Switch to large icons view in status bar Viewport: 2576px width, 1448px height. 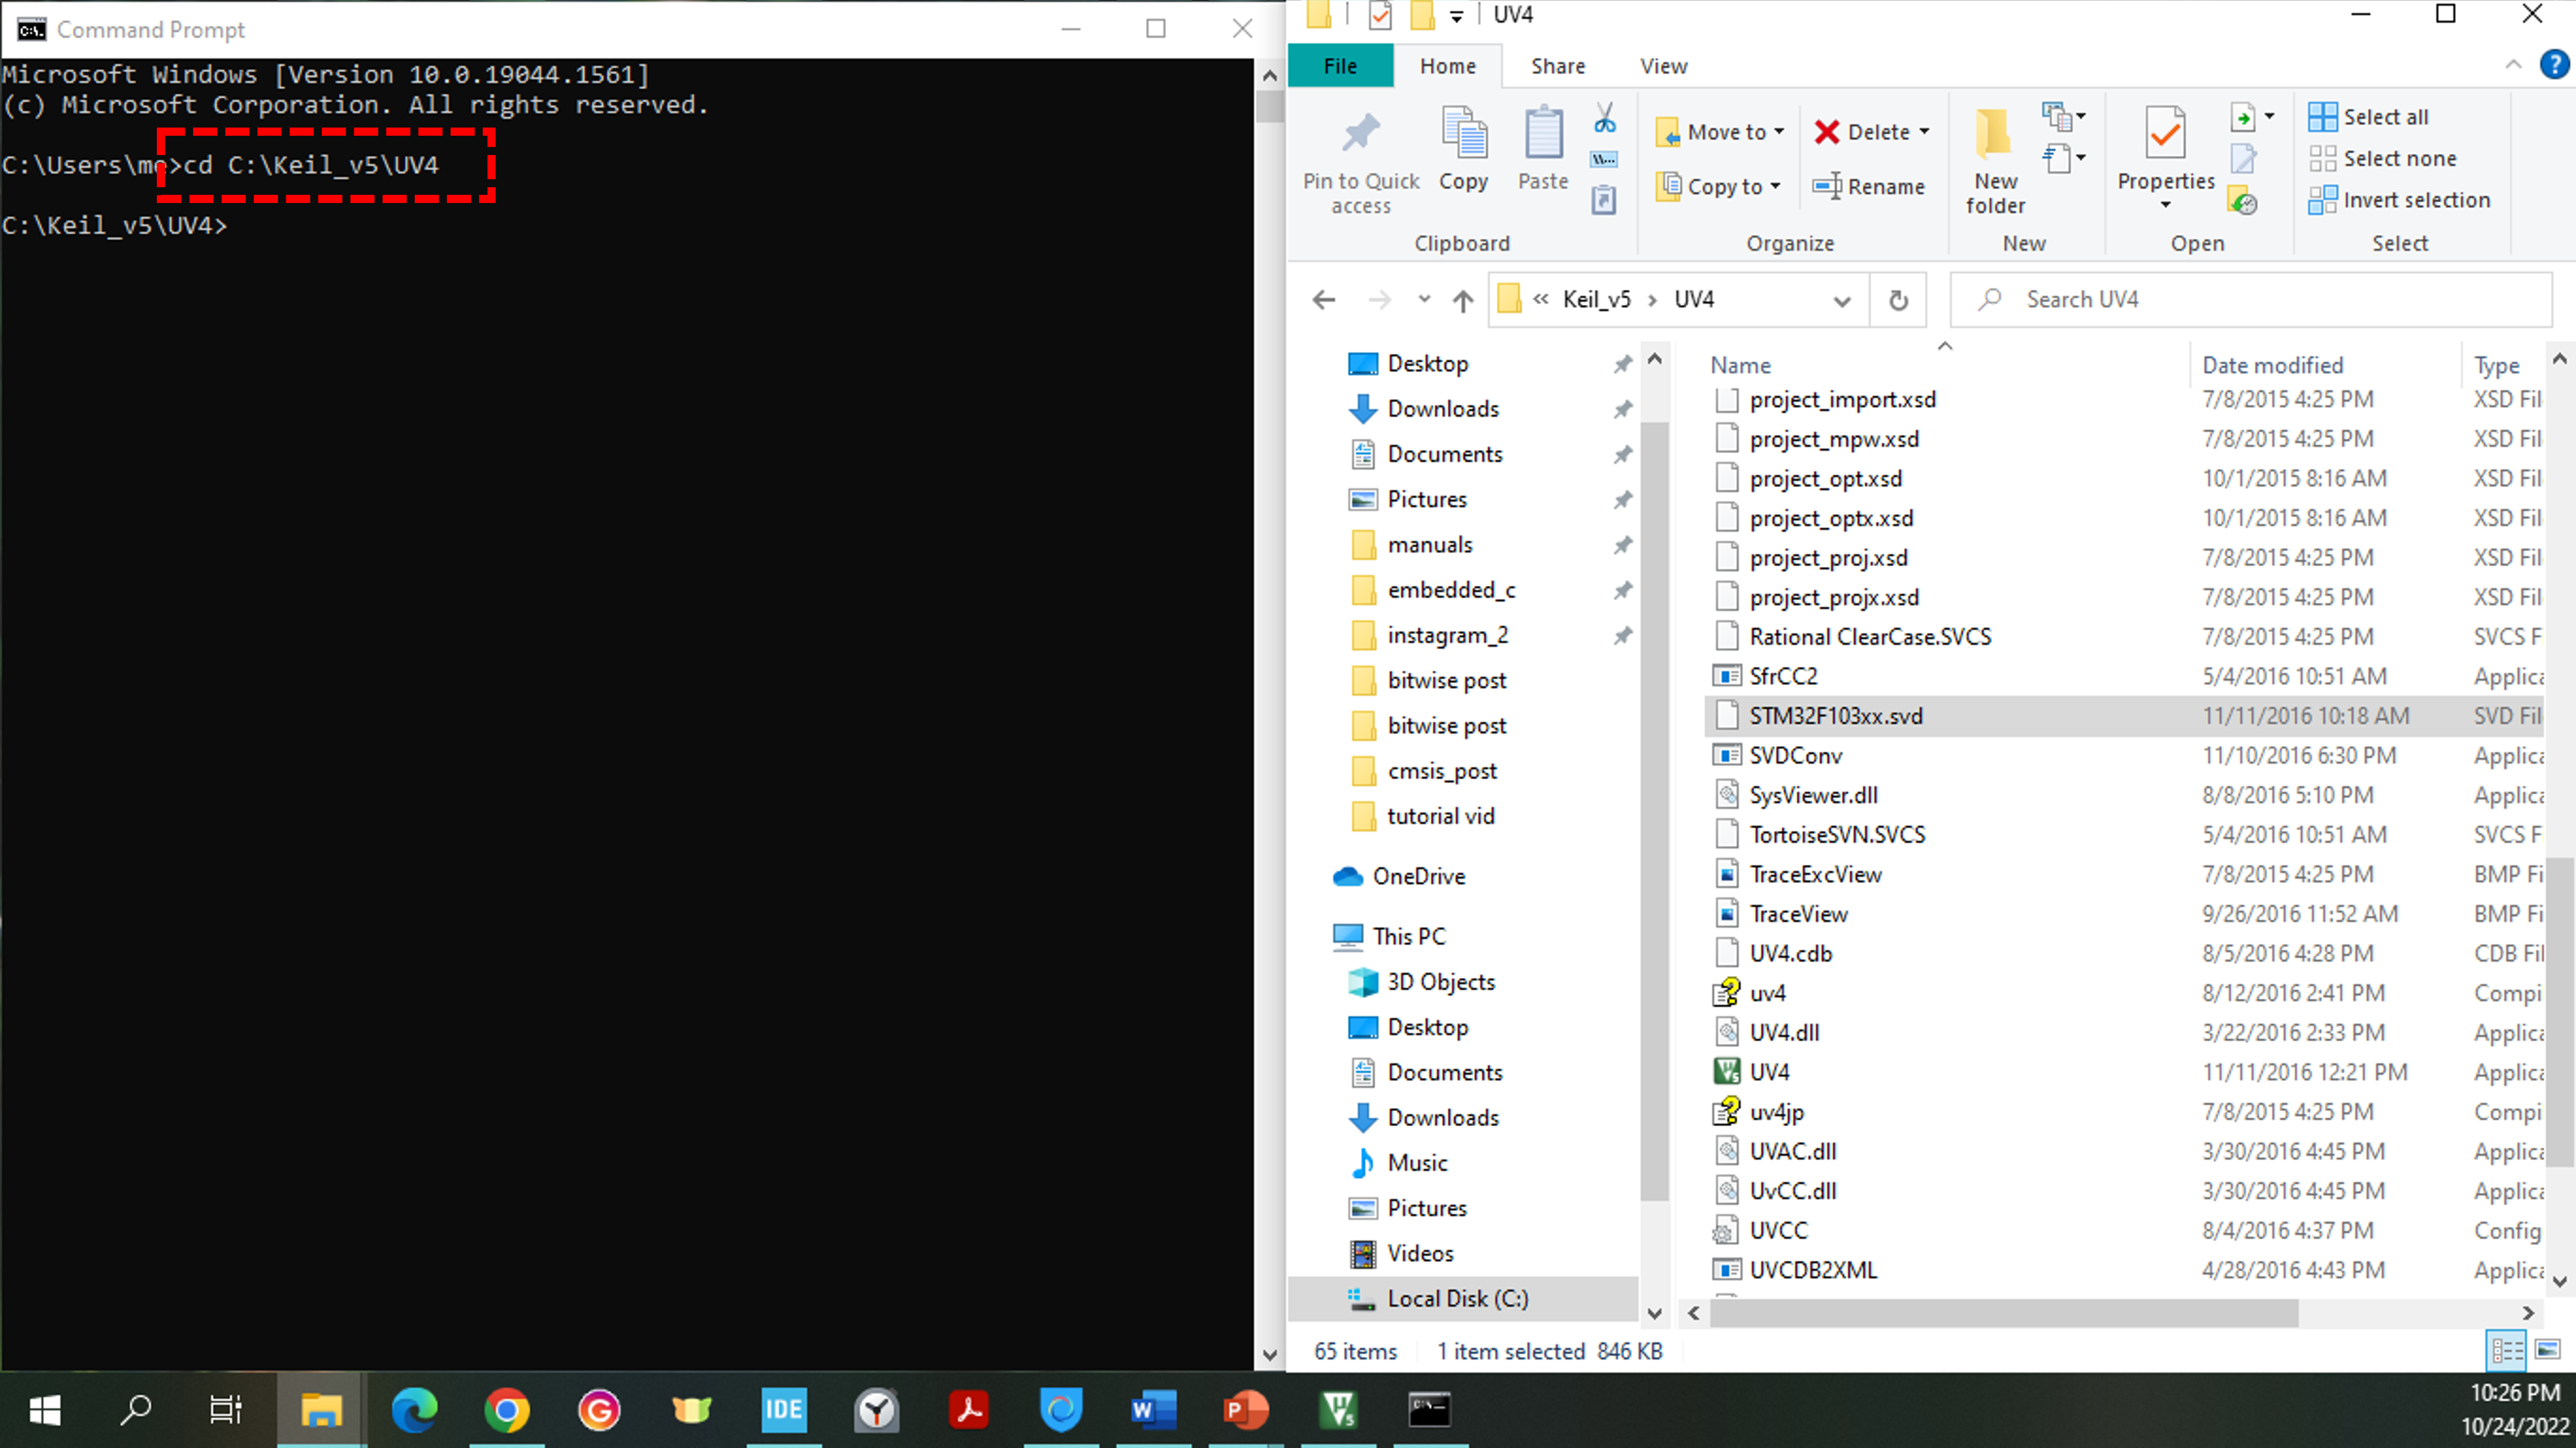2548,1351
